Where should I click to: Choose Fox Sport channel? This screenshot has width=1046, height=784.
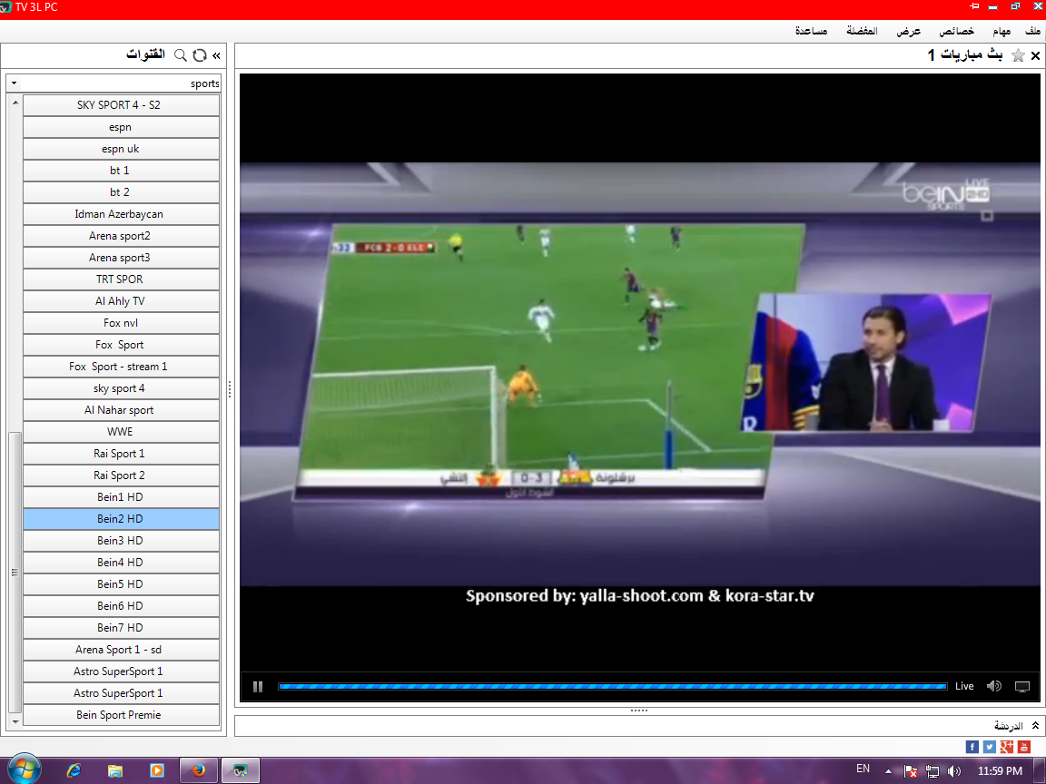[121, 345]
